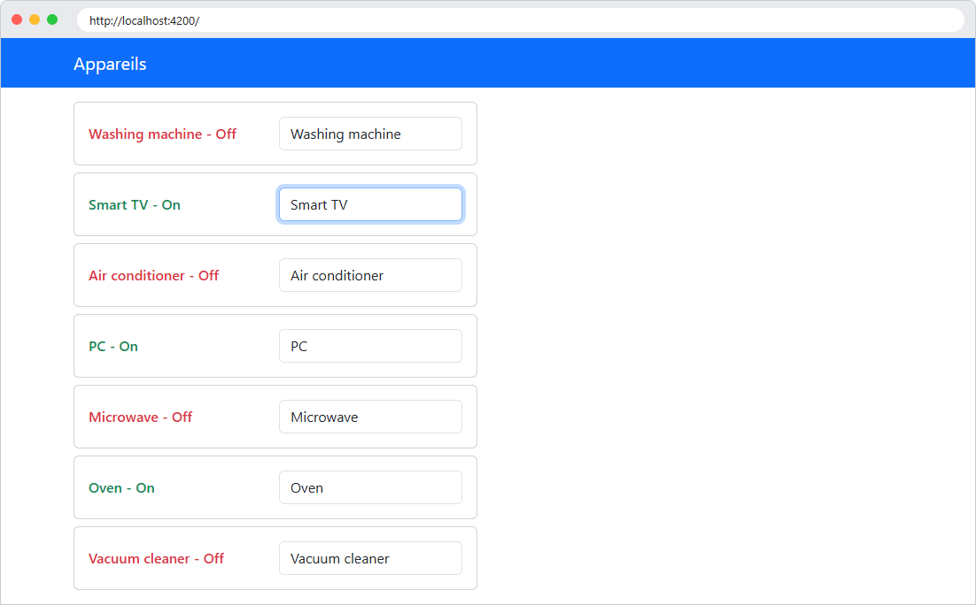Click the 'Vacuum cleaner - Off' label
The image size is (976, 605).
[156, 558]
